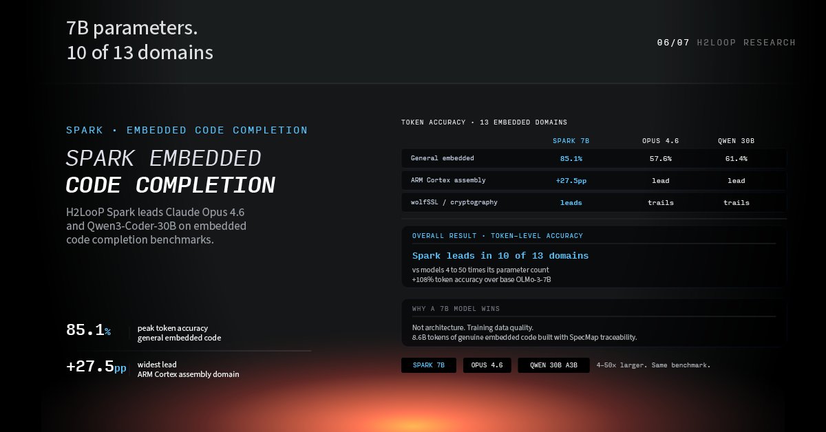
Task: Click the OPUS 4.6 legend chip
Action: (487, 365)
